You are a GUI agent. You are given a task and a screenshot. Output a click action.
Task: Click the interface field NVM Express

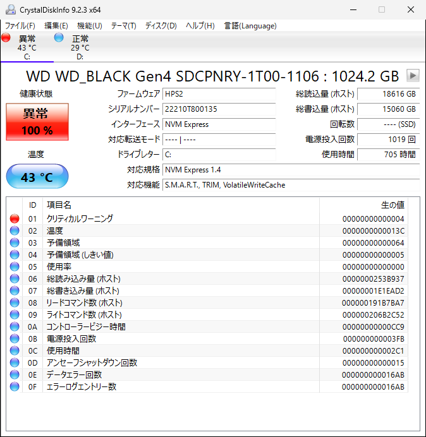[219, 124]
